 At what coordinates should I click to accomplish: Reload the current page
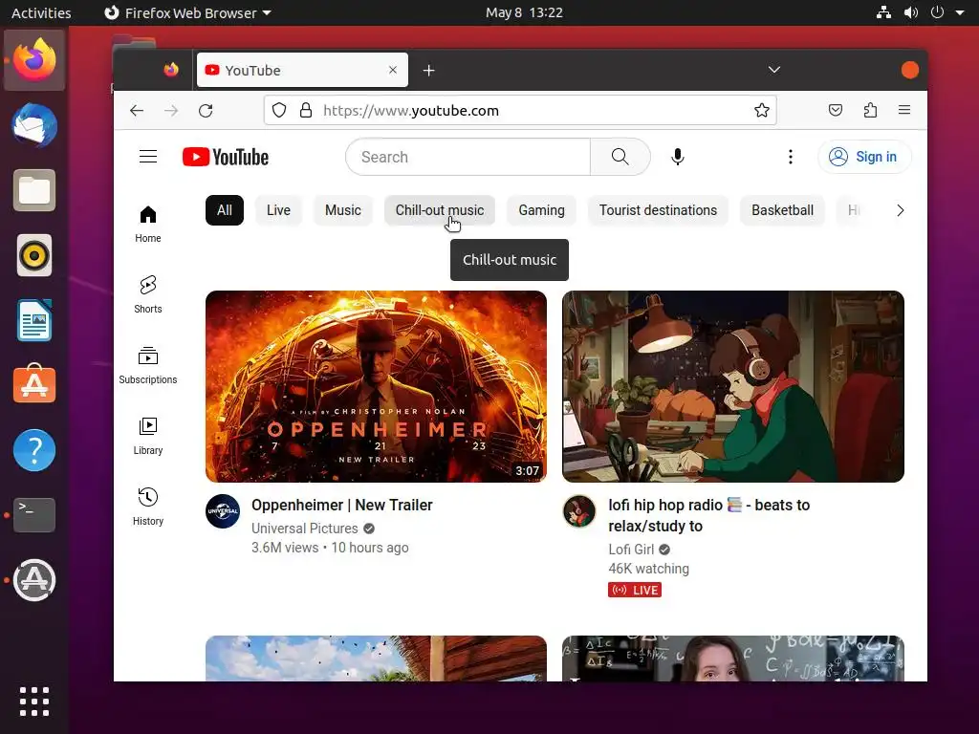(x=206, y=111)
